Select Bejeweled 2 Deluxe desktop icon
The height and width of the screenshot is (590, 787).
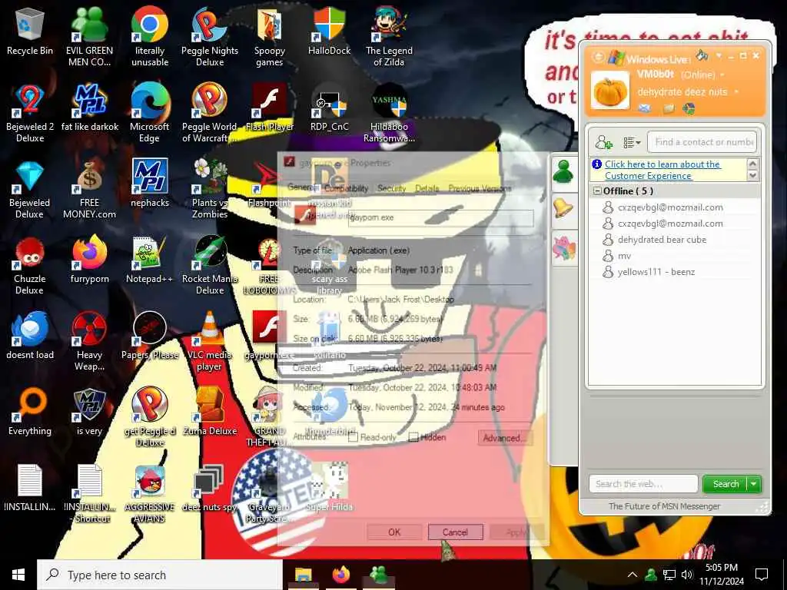(x=30, y=112)
